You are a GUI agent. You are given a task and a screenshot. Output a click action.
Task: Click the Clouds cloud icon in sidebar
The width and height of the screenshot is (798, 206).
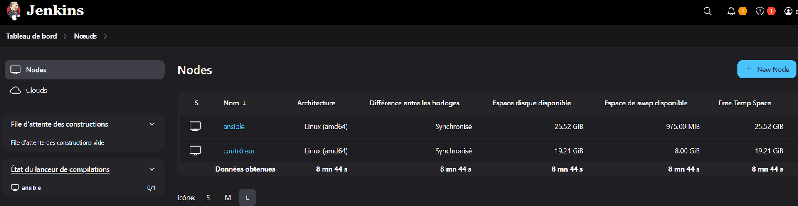(x=15, y=90)
